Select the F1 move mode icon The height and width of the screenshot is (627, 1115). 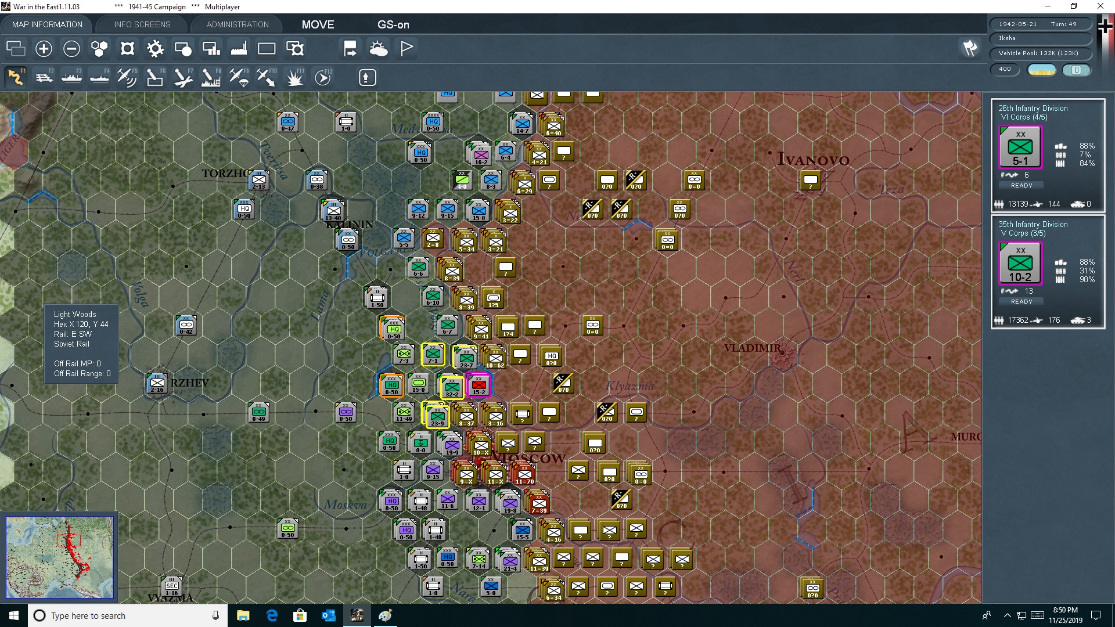(16, 77)
